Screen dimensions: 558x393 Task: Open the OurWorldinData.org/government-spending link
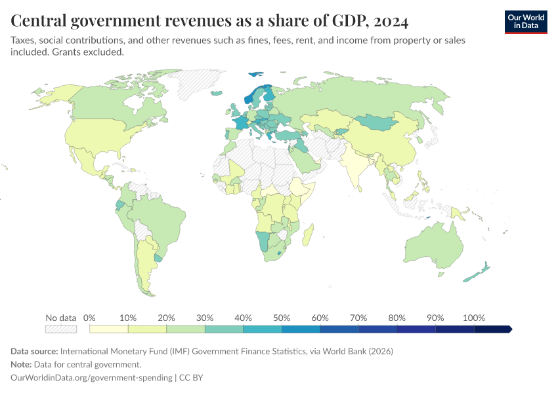tap(89, 377)
